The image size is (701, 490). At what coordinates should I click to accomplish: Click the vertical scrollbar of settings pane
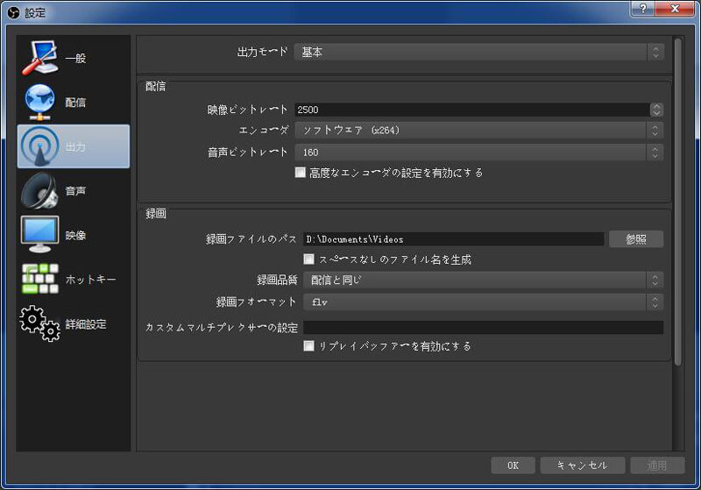coord(677,202)
